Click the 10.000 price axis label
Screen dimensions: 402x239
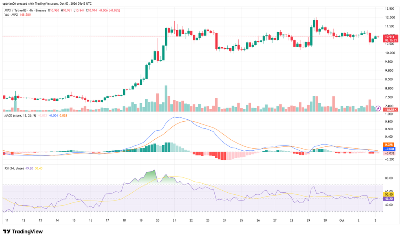pos(390,53)
